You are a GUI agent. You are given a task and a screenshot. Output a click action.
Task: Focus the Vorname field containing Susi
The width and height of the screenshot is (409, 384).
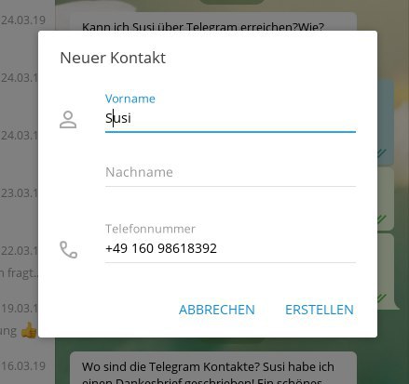230,118
